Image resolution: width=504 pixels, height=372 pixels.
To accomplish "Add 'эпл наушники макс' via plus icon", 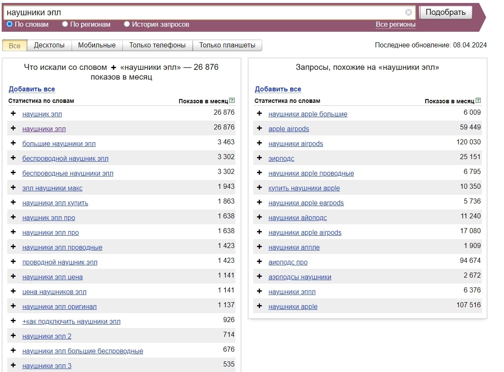I will coord(13,187).
